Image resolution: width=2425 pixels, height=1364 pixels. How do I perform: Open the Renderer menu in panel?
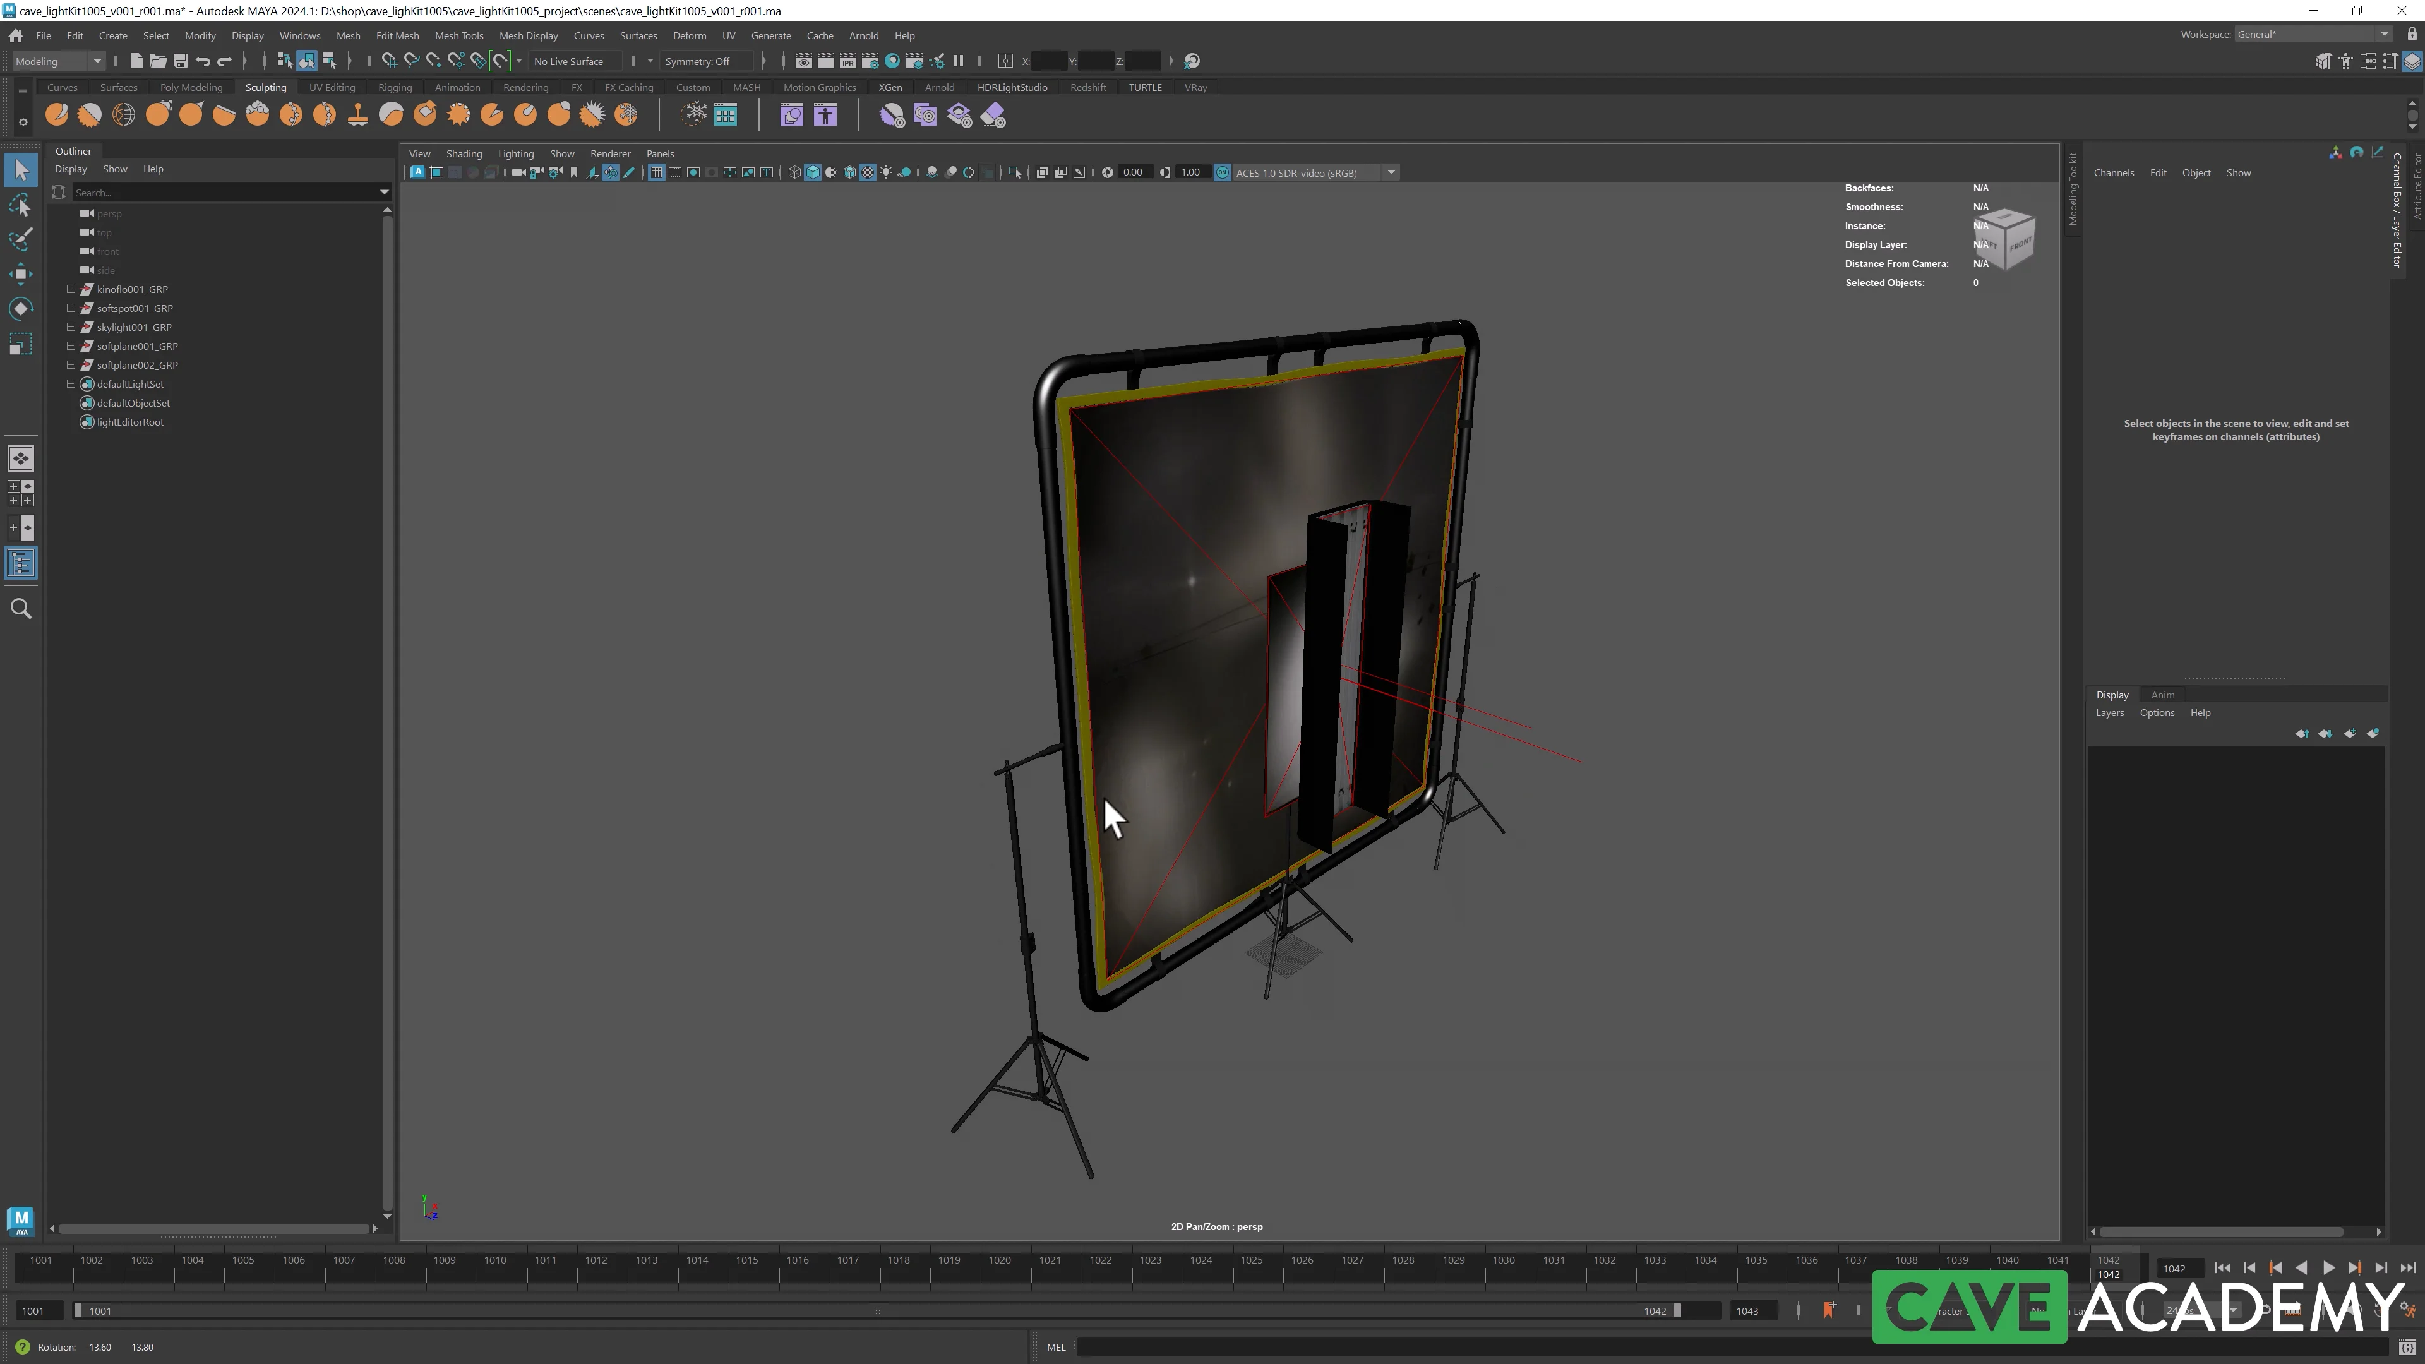[610, 153]
